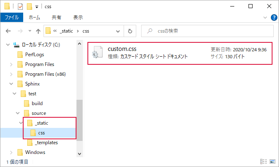Click the _templates folder icon

point(30,143)
